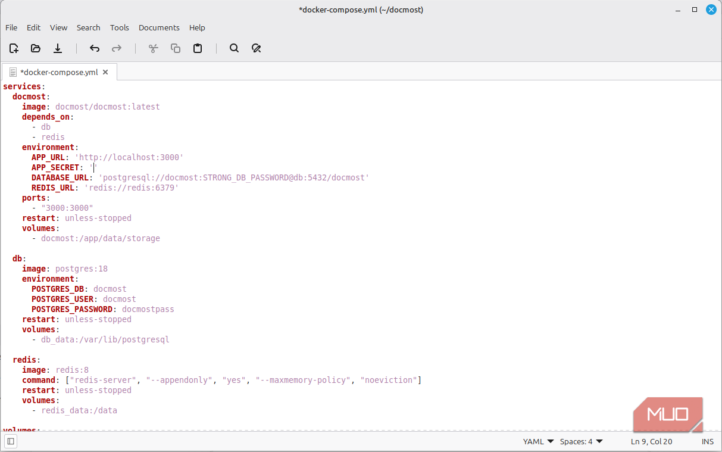The image size is (722, 452).
Task: Click the Ln 9, Col 20 indicator
Action: 652,441
